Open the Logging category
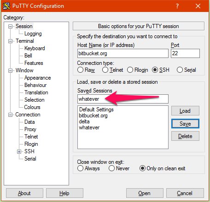This screenshot has width=210, height=202. (x=33, y=34)
